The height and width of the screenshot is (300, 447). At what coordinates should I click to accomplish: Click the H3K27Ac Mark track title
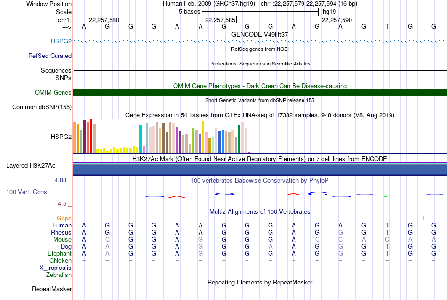click(x=260, y=159)
